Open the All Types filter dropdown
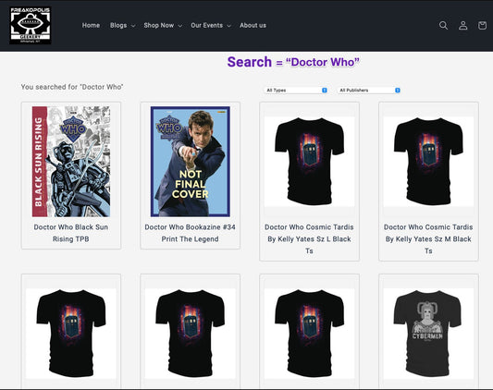Screen dimensions: 493x390 [x=296, y=91]
